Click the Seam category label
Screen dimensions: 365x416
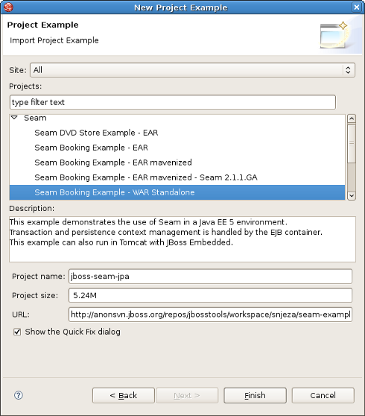coord(35,118)
